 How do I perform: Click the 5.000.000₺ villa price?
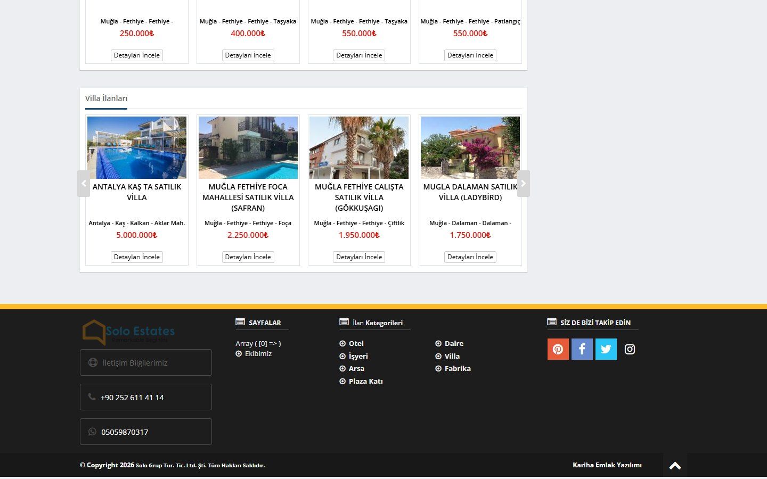pos(137,235)
